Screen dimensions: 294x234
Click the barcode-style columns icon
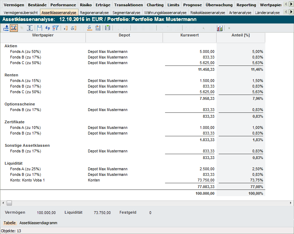(108, 28)
